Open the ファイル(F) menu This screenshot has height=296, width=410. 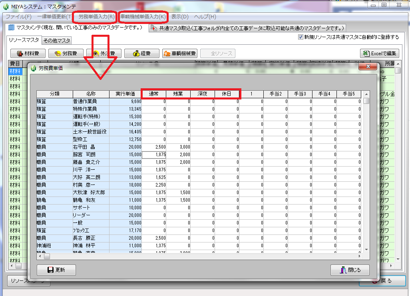[x=18, y=17]
